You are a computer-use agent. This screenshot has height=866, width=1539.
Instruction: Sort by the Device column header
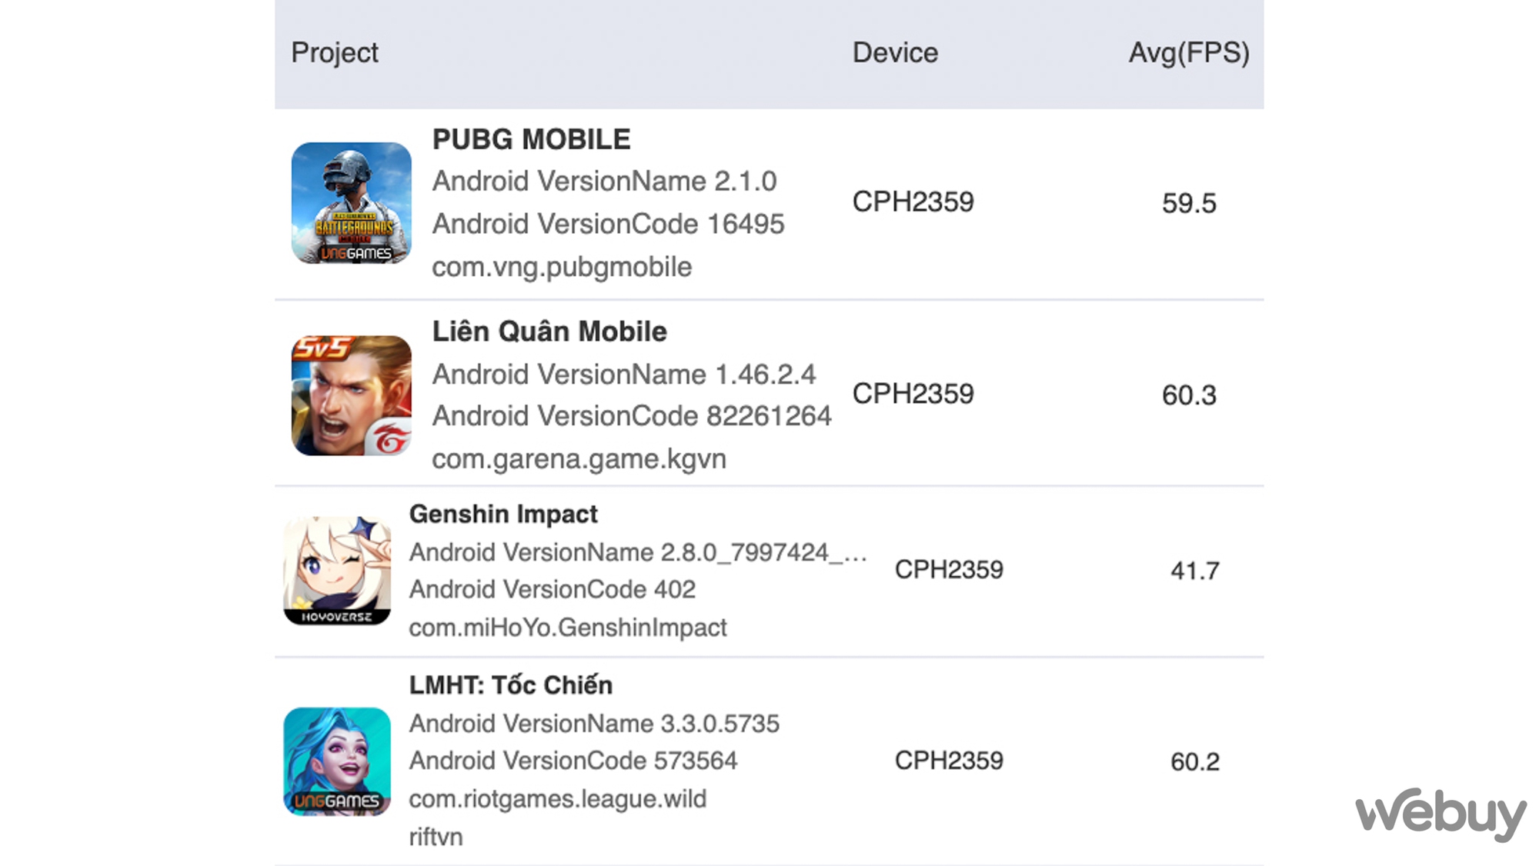tap(895, 52)
